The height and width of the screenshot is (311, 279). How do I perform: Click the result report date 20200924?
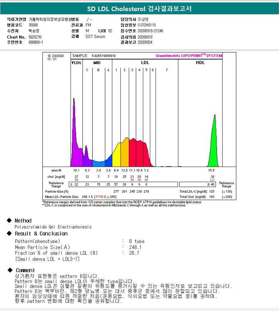(145, 42)
